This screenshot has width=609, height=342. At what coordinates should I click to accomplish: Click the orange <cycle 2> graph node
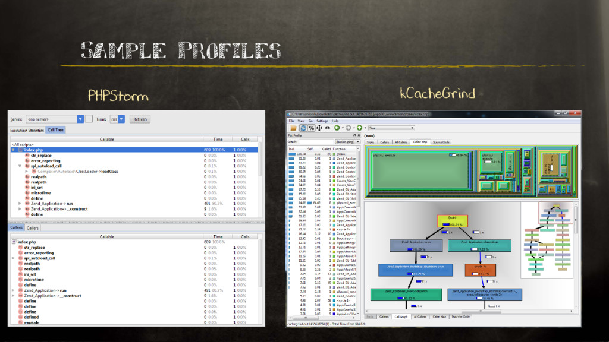point(481,270)
